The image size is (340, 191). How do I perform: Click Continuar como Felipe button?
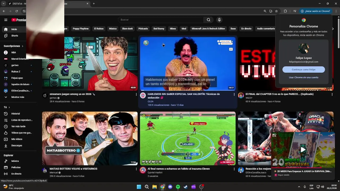304,70
